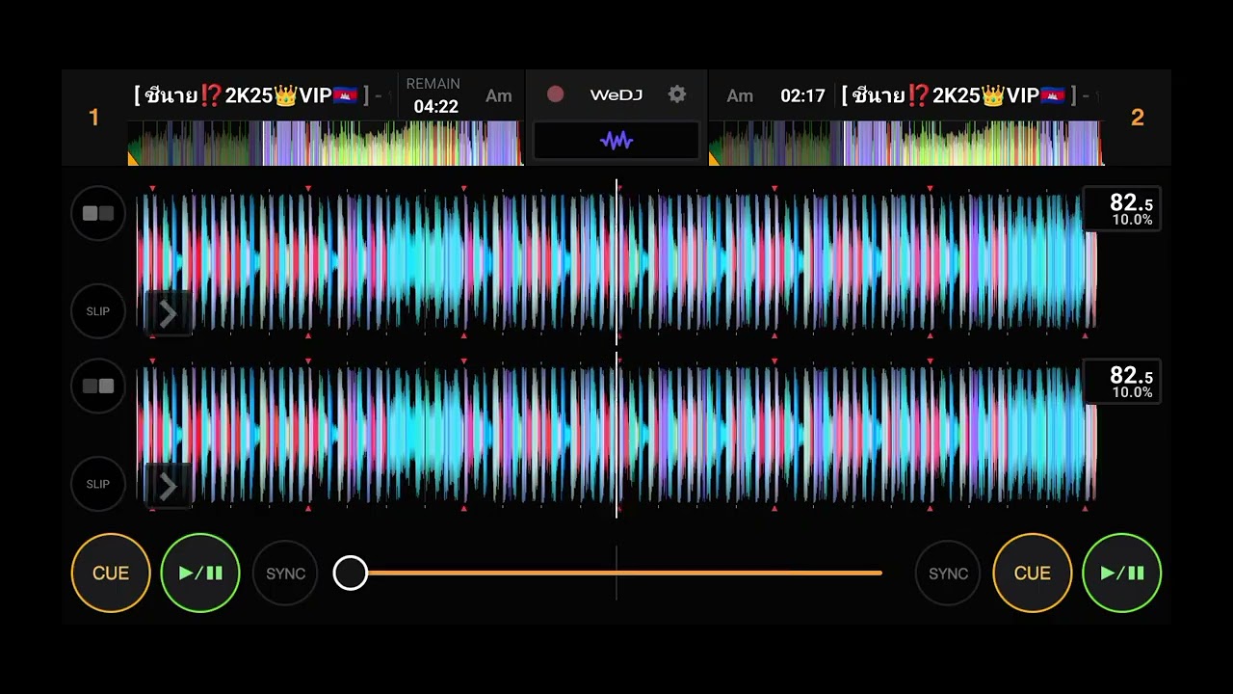
Task: Toggle SLIP mode on deck 2
Action: pyautogui.click(x=98, y=484)
